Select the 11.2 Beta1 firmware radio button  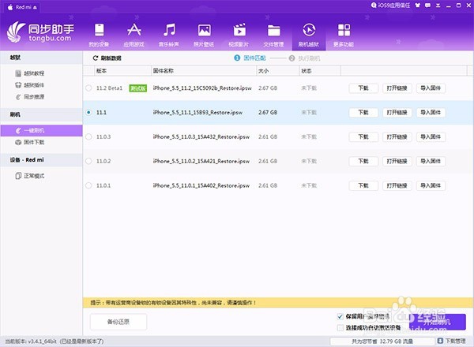(x=88, y=88)
